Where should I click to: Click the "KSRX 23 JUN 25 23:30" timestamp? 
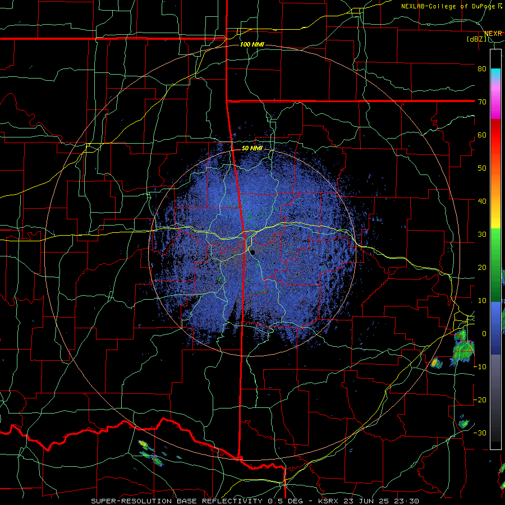pos(369,501)
